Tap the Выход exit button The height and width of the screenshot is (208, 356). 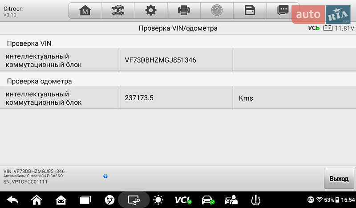(339, 179)
